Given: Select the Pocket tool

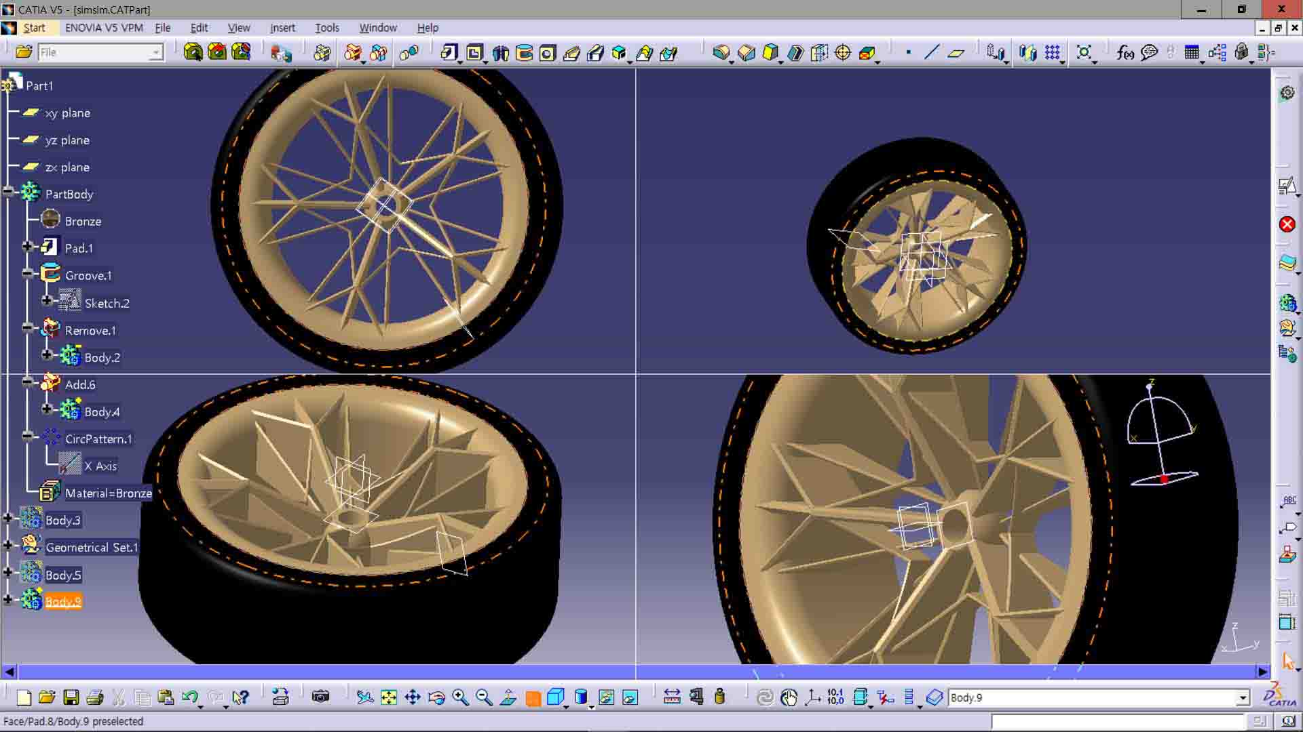Looking at the screenshot, I should tap(475, 52).
